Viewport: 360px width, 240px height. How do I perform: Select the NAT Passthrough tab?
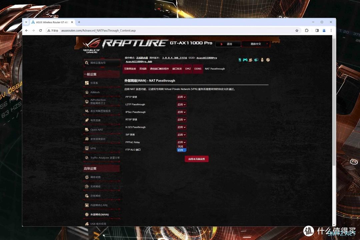pyautogui.click(x=215, y=69)
